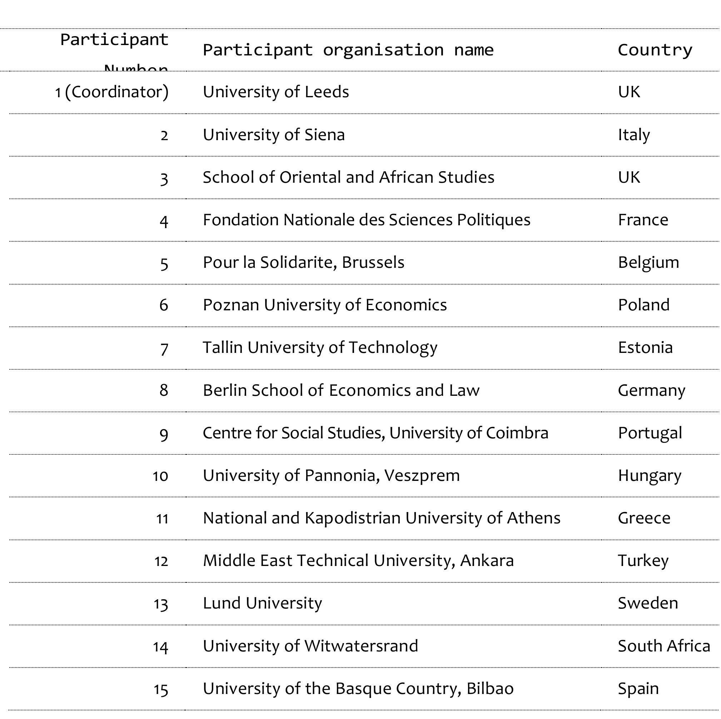Click the 'Country' column header
721x719 pixels.
[655, 50]
